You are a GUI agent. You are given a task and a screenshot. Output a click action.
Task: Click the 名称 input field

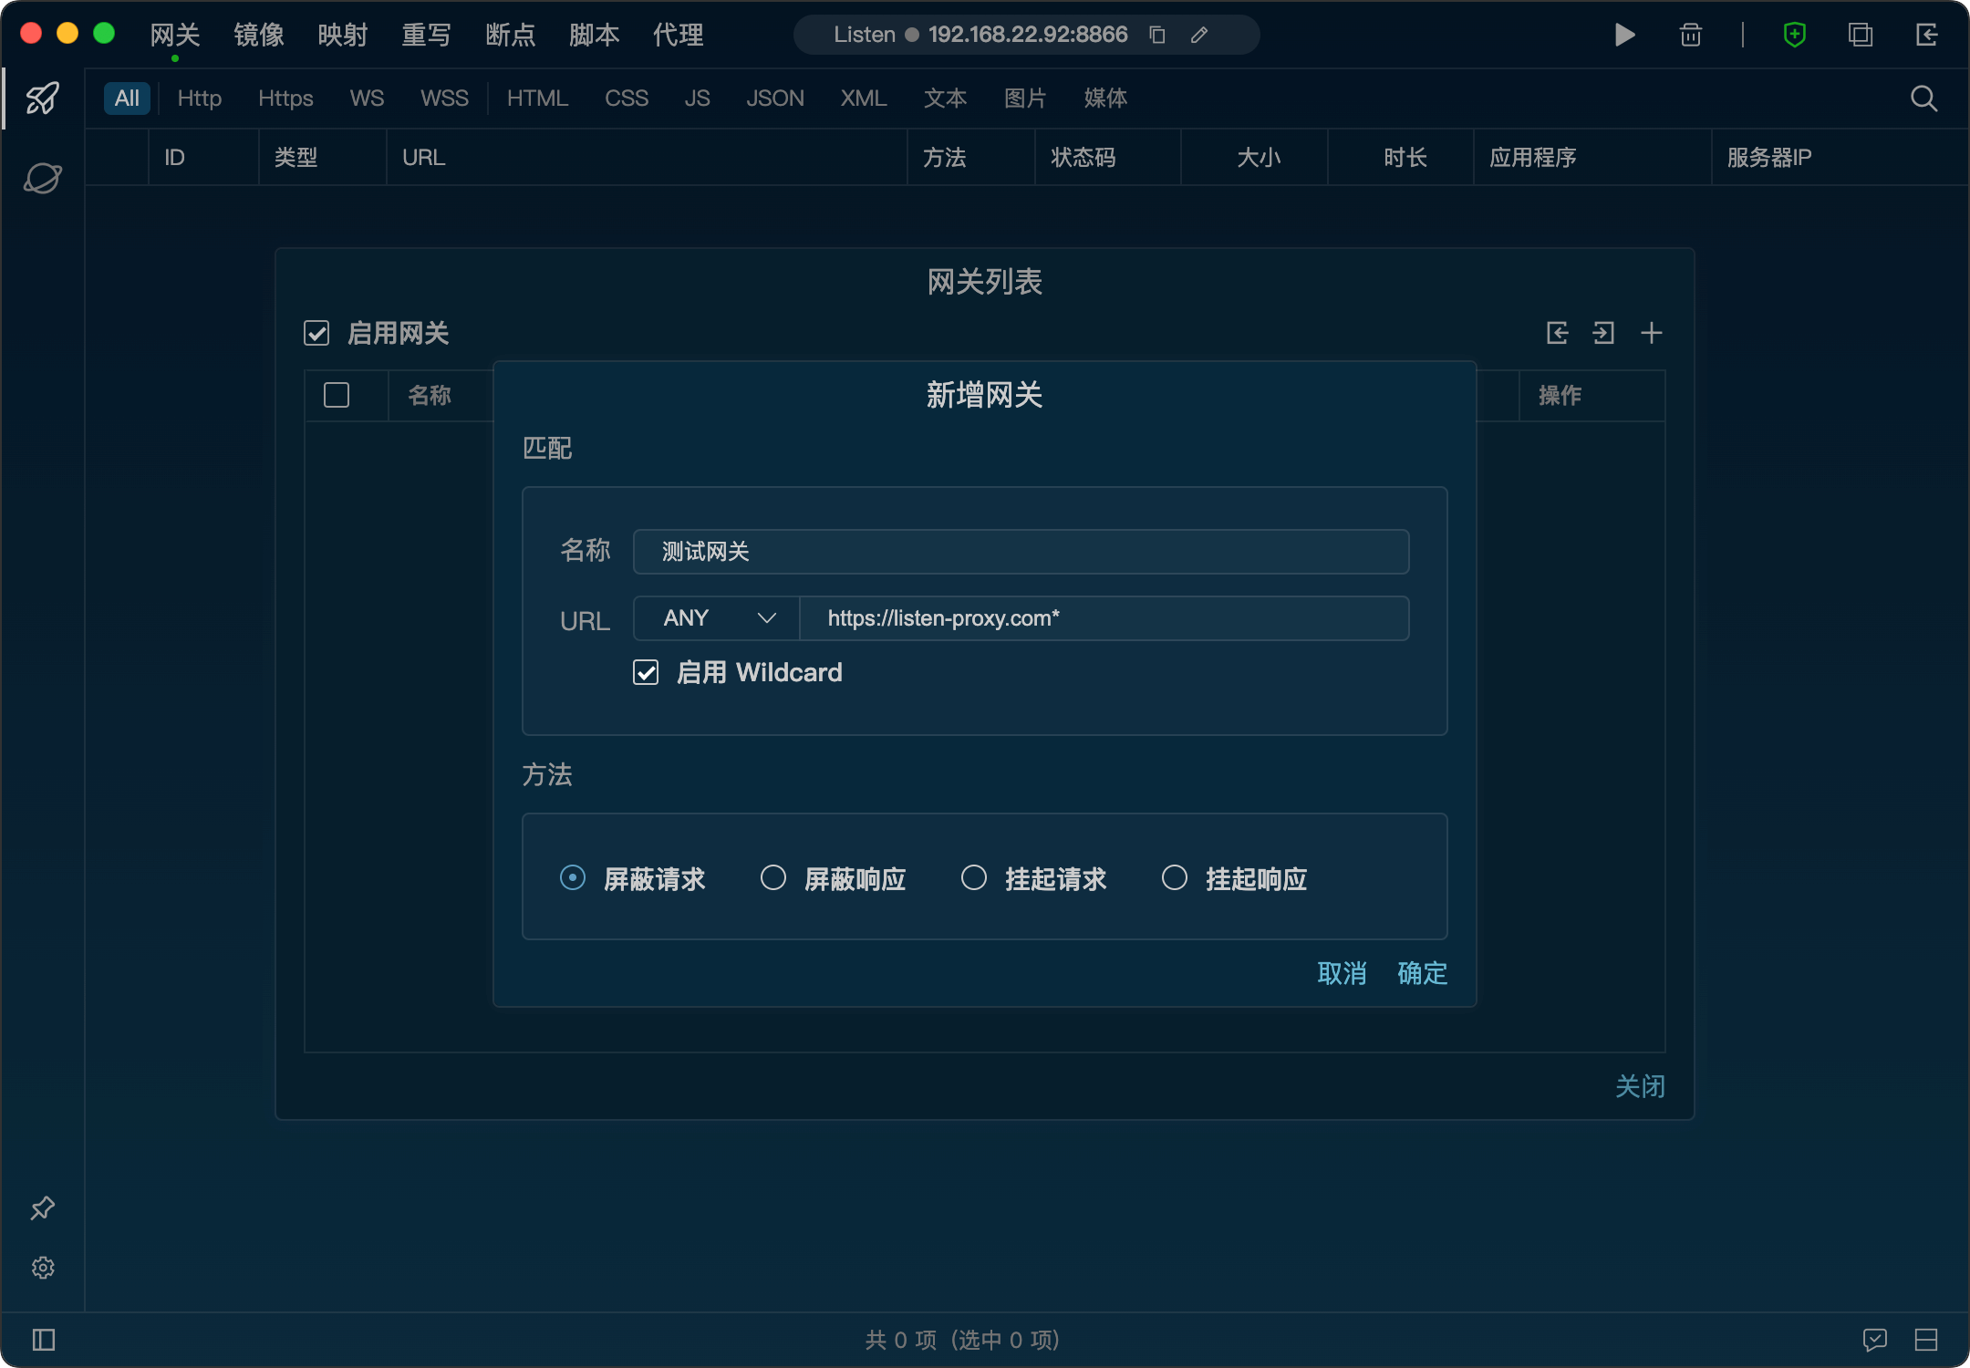coord(1021,552)
